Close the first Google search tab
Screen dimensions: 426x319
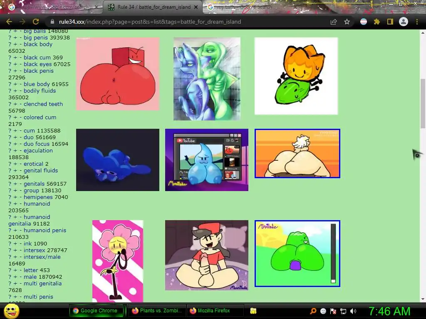[x=96, y=7]
